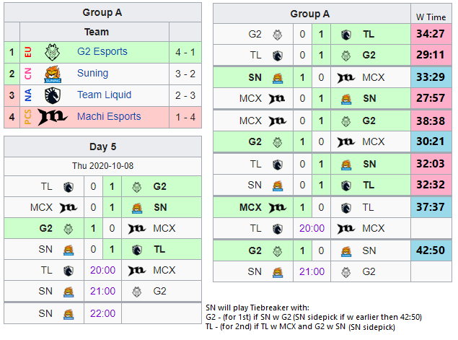
Task: Click the Machi Esports logo in standings
Action: pyautogui.click(x=53, y=117)
